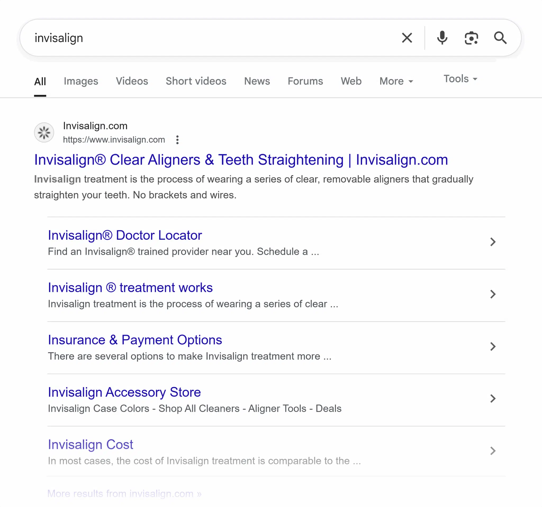Switch to the Images tab
This screenshot has height=507, width=542.
(x=81, y=81)
